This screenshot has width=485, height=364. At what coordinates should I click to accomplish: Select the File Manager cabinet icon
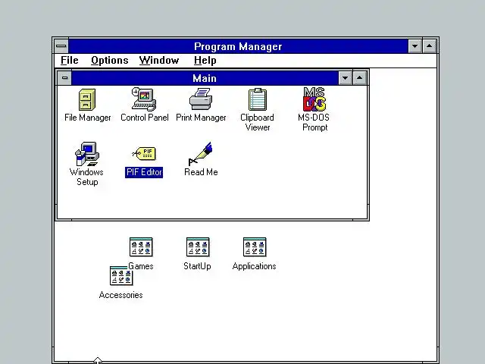tap(87, 99)
